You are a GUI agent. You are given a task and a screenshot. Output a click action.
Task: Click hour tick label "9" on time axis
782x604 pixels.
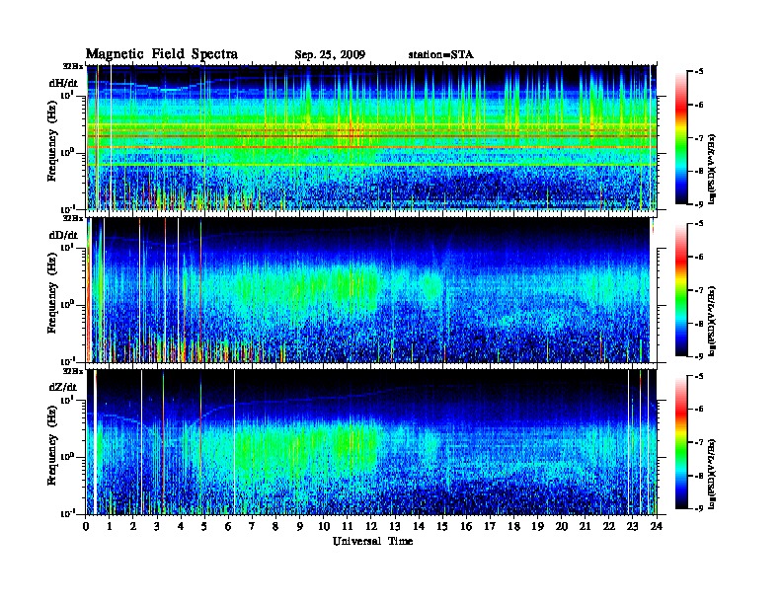(x=300, y=526)
